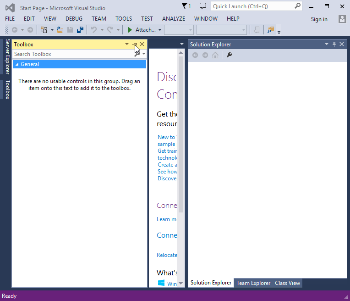Open the EDIT menu
Screen dimensions: 350x301
[x=29, y=19]
